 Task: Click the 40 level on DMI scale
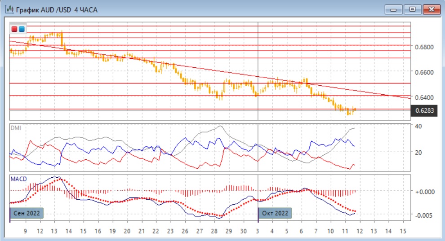(418, 126)
